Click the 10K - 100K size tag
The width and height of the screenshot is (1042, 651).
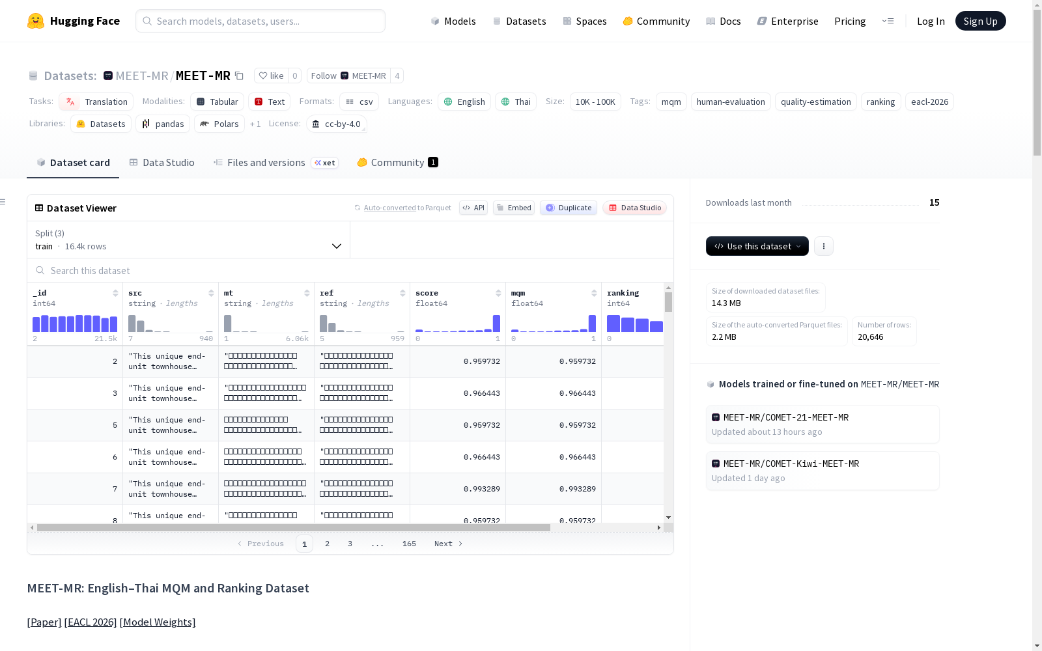pos(595,102)
